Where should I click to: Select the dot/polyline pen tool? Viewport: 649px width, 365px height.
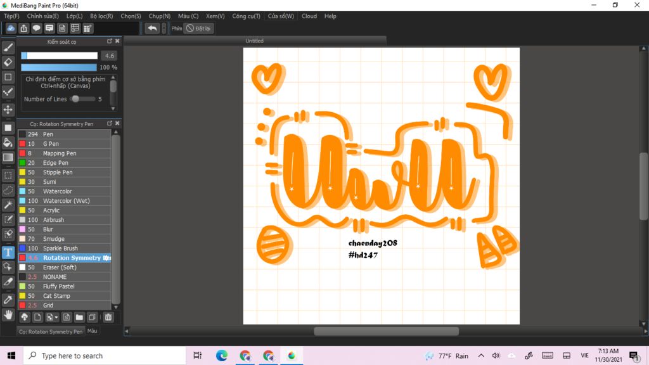pos(8,93)
